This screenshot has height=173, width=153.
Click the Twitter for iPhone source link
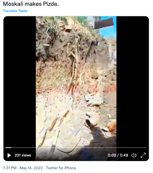click(61, 168)
